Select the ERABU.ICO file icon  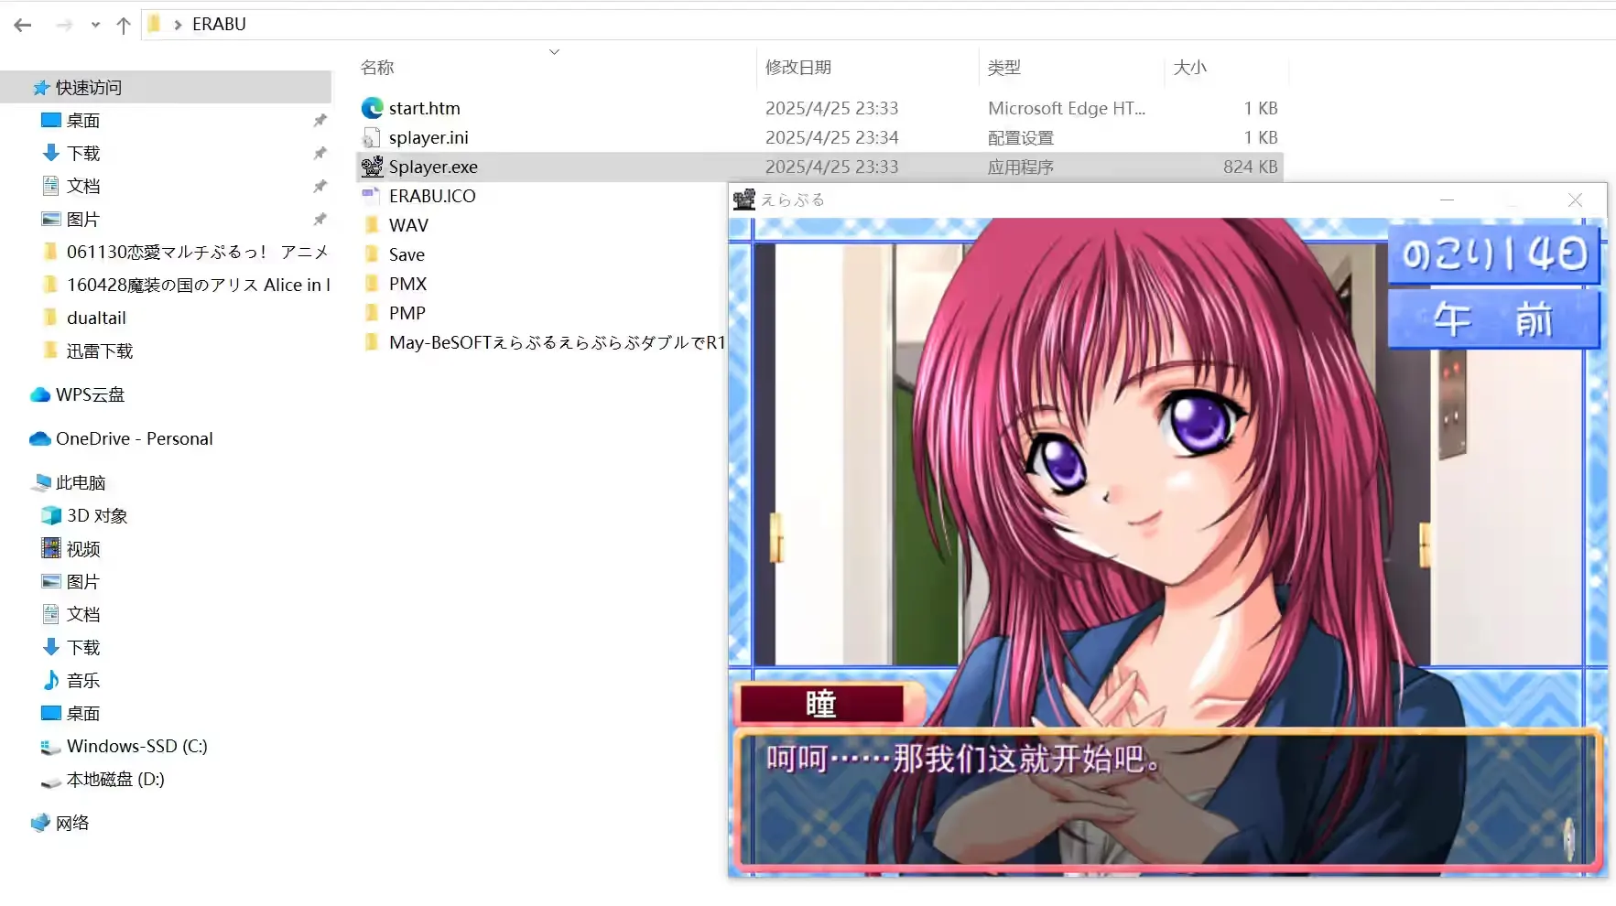point(371,196)
